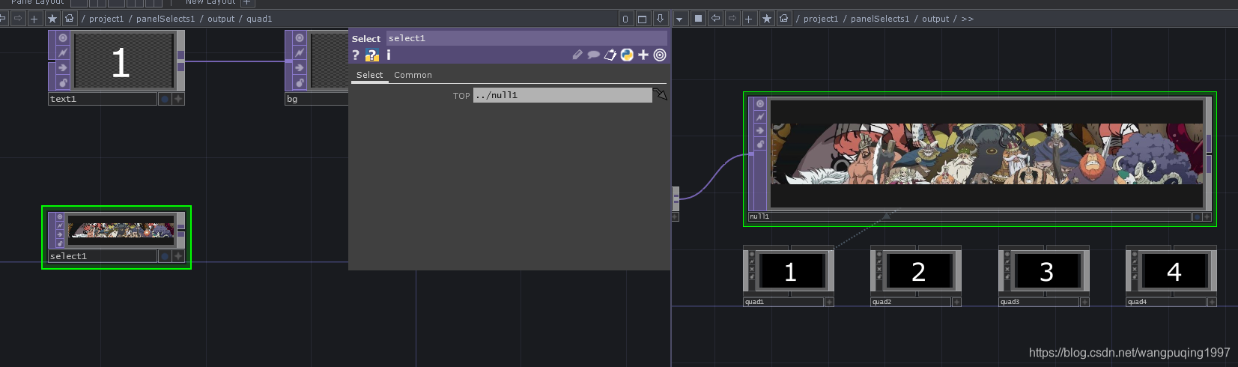Viewport: 1238px width, 367px height.
Task: Navigate forward in left pane
Action: 17,19
